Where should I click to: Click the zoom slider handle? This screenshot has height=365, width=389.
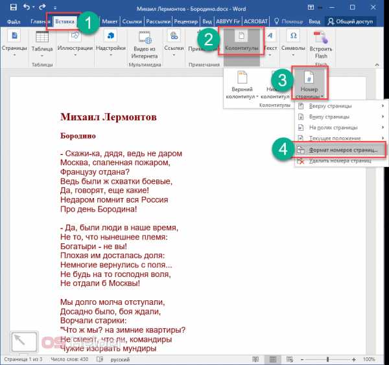click(327, 359)
